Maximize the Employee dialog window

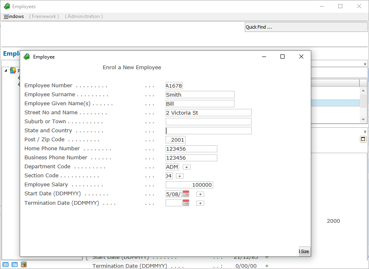tap(282, 57)
